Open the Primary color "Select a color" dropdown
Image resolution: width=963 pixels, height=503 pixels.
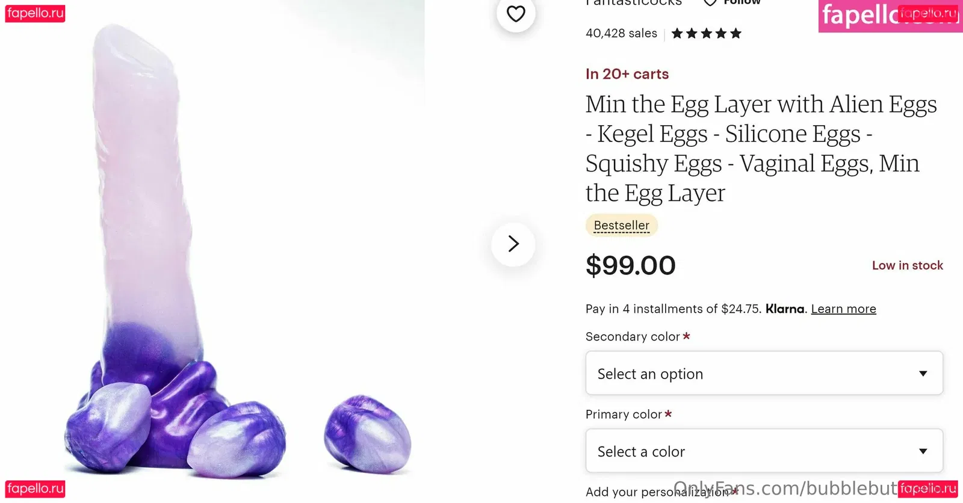(764, 451)
